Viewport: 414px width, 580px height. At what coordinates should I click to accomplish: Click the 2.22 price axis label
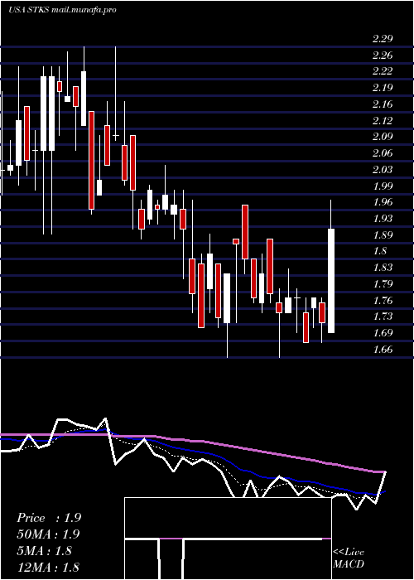(x=383, y=71)
